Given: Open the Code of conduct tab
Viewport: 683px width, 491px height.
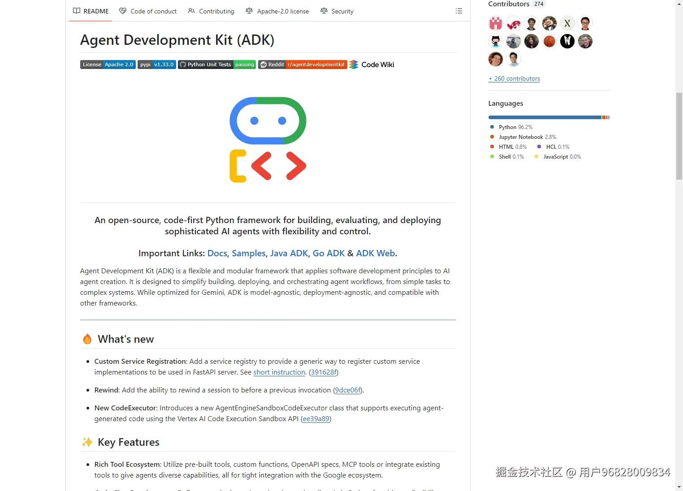Looking at the screenshot, I should point(148,11).
